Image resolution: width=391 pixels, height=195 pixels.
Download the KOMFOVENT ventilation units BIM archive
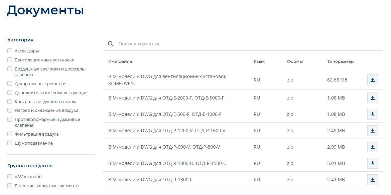click(372, 80)
